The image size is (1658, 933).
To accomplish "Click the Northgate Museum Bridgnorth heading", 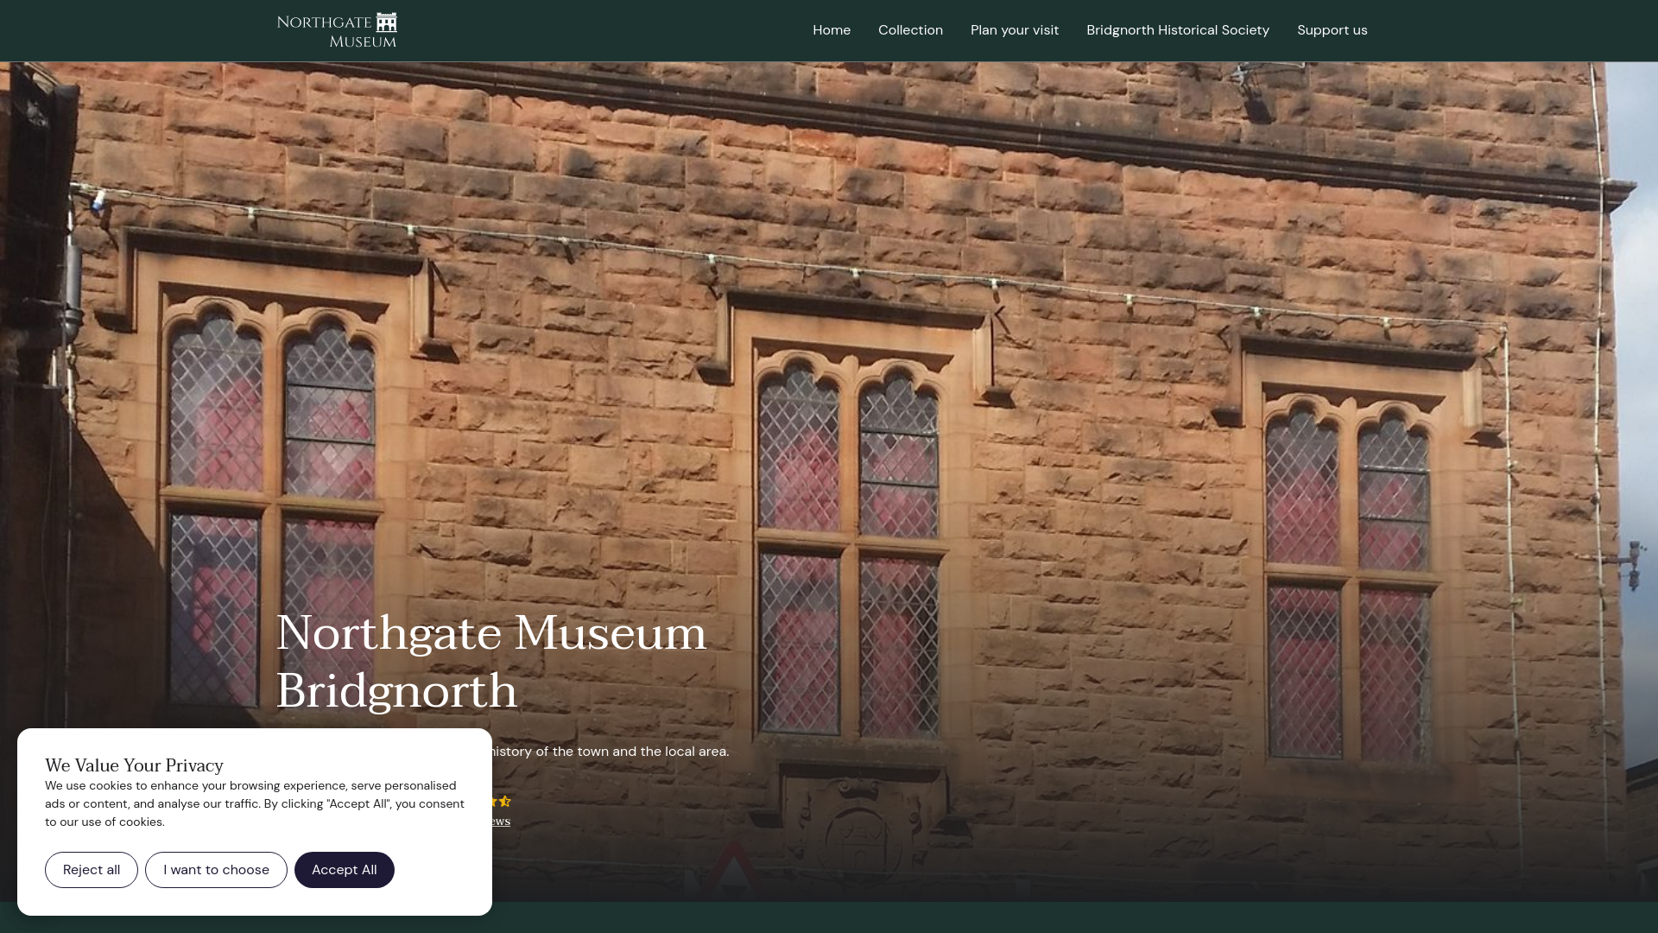I will coord(492,662).
